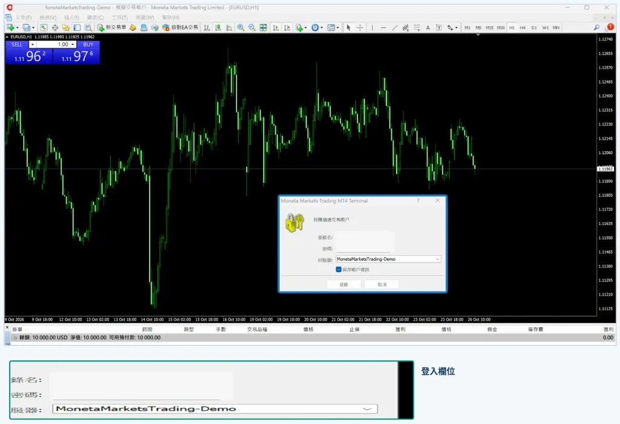Open the File (文件) menu
Viewport: 620px width, 424px height.
coord(24,18)
